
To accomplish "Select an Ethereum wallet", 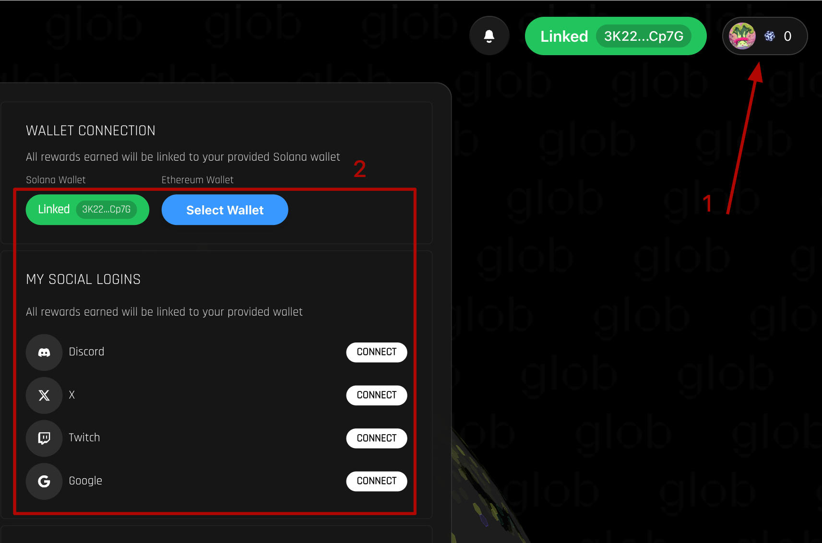I will pos(225,210).
